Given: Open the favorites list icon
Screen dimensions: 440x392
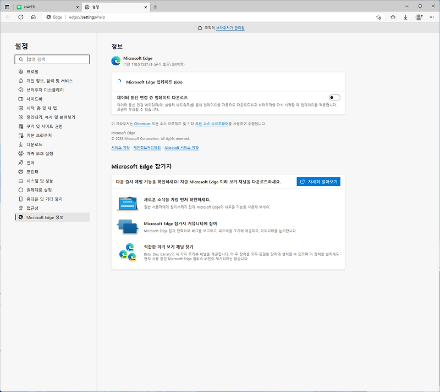Looking at the screenshot, I should click(x=393, y=17).
